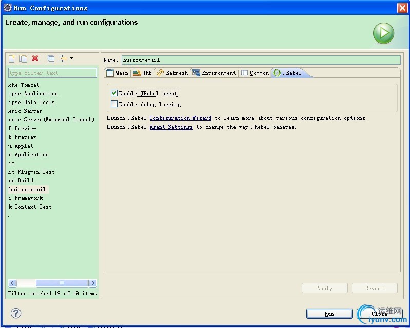Select the 'P Preview' item
Viewport: 410px width, 328px height.
[x=22, y=128]
